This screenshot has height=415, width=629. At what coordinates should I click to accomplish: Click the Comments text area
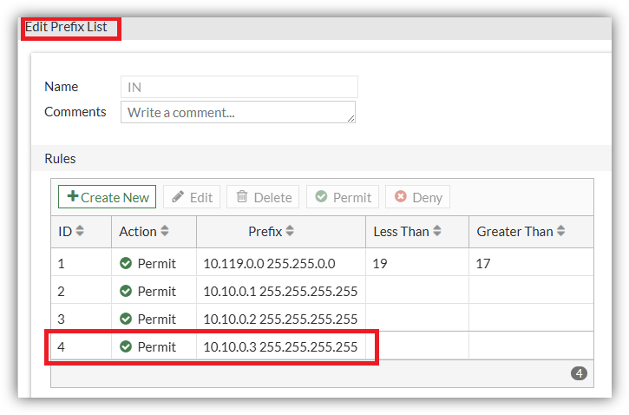pos(238,112)
